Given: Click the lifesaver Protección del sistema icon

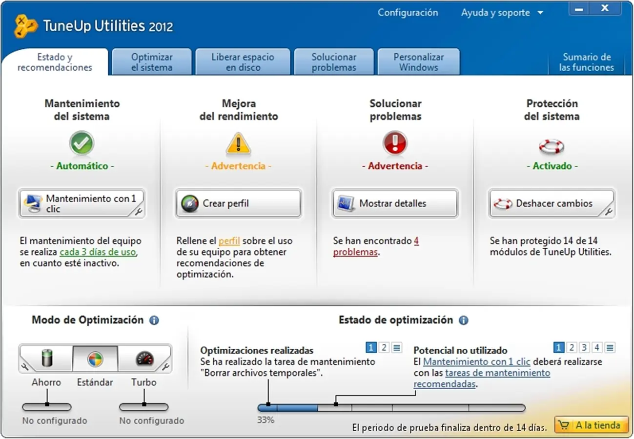Looking at the screenshot, I should pos(552,144).
